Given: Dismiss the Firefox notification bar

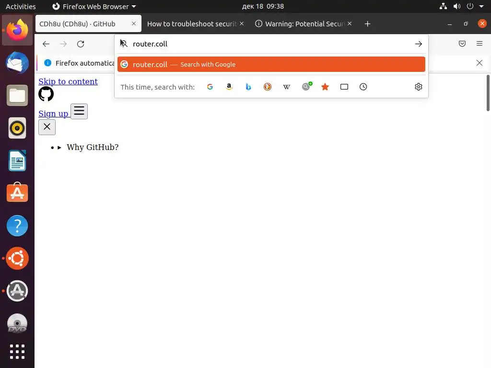Looking at the screenshot, I should point(479,63).
